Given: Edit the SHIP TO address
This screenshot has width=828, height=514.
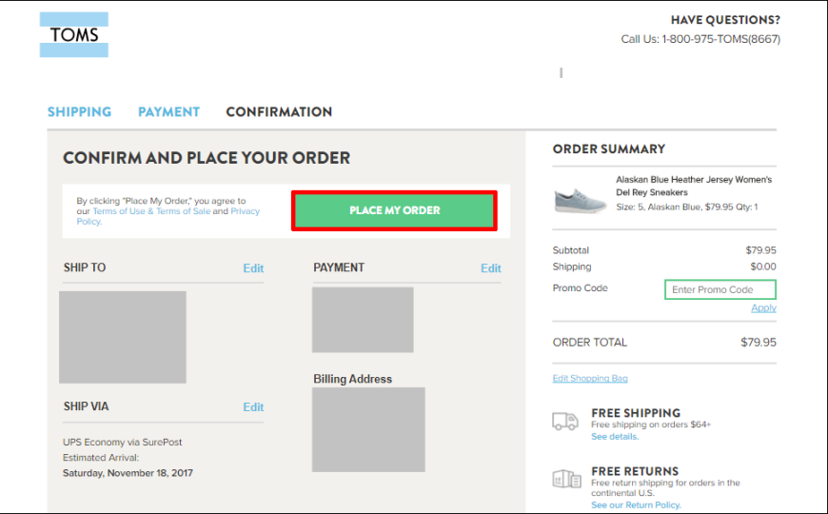Looking at the screenshot, I should click(x=253, y=268).
